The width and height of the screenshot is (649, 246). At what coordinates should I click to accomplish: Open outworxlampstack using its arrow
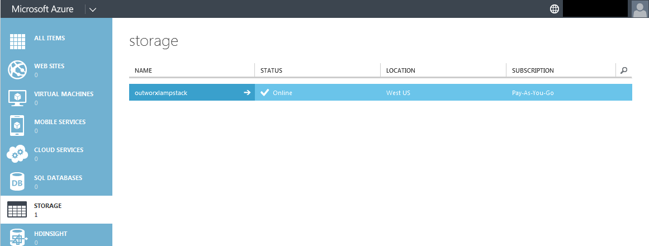(x=247, y=93)
